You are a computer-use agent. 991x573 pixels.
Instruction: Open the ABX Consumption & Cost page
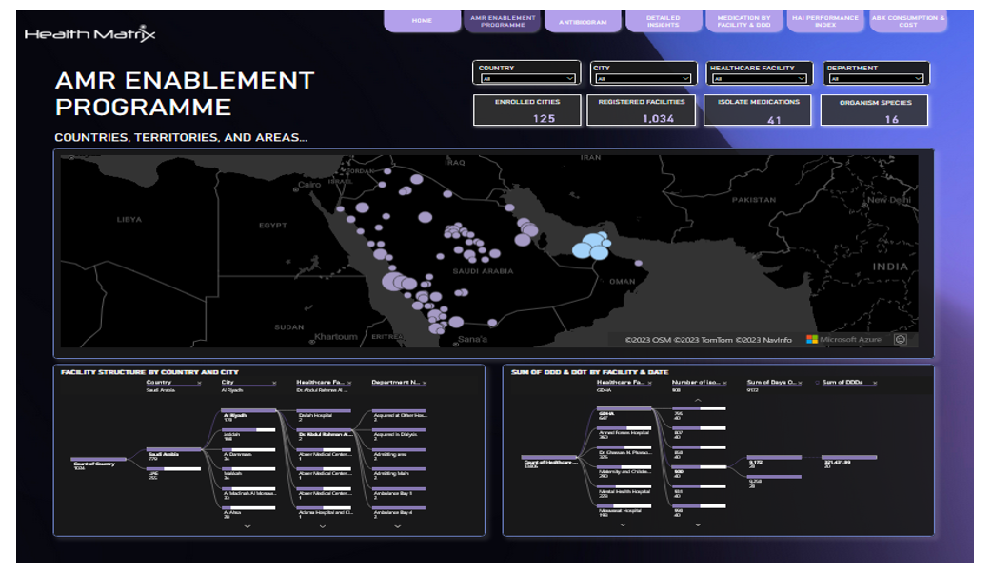click(908, 22)
